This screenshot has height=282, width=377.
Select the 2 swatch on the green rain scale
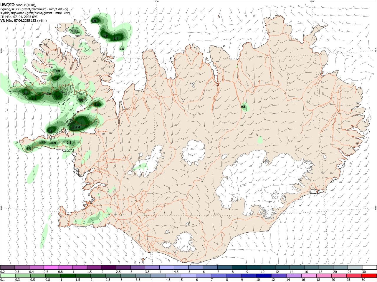tap(98, 276)
